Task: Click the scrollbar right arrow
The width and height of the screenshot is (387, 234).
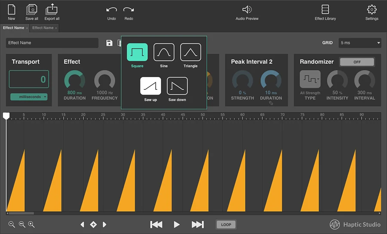Action: 380,213
